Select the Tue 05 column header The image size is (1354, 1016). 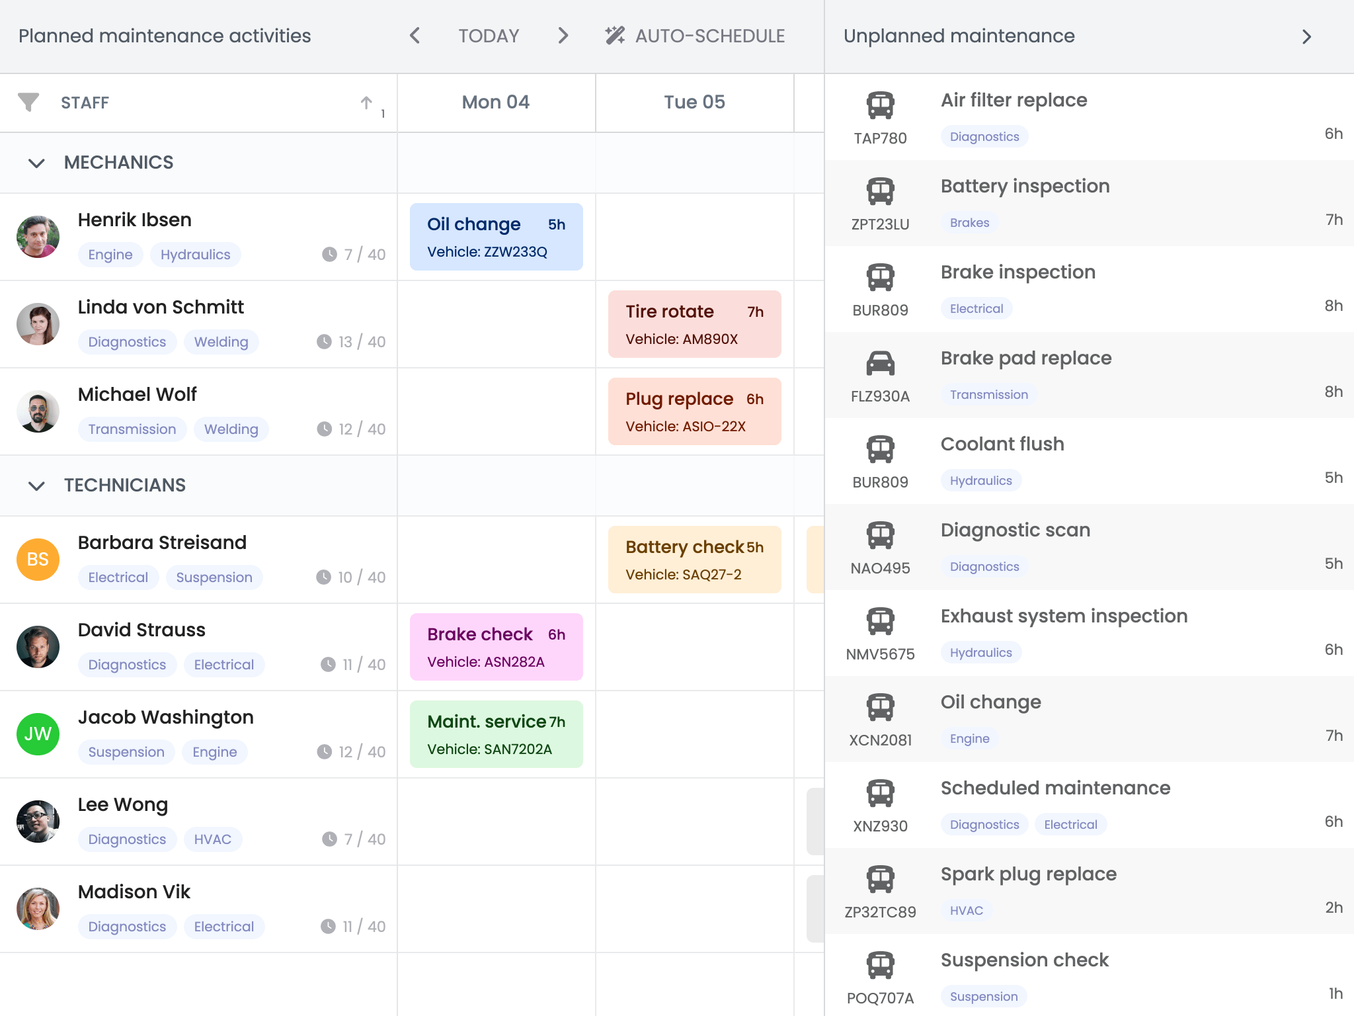(x=695, y=103)
